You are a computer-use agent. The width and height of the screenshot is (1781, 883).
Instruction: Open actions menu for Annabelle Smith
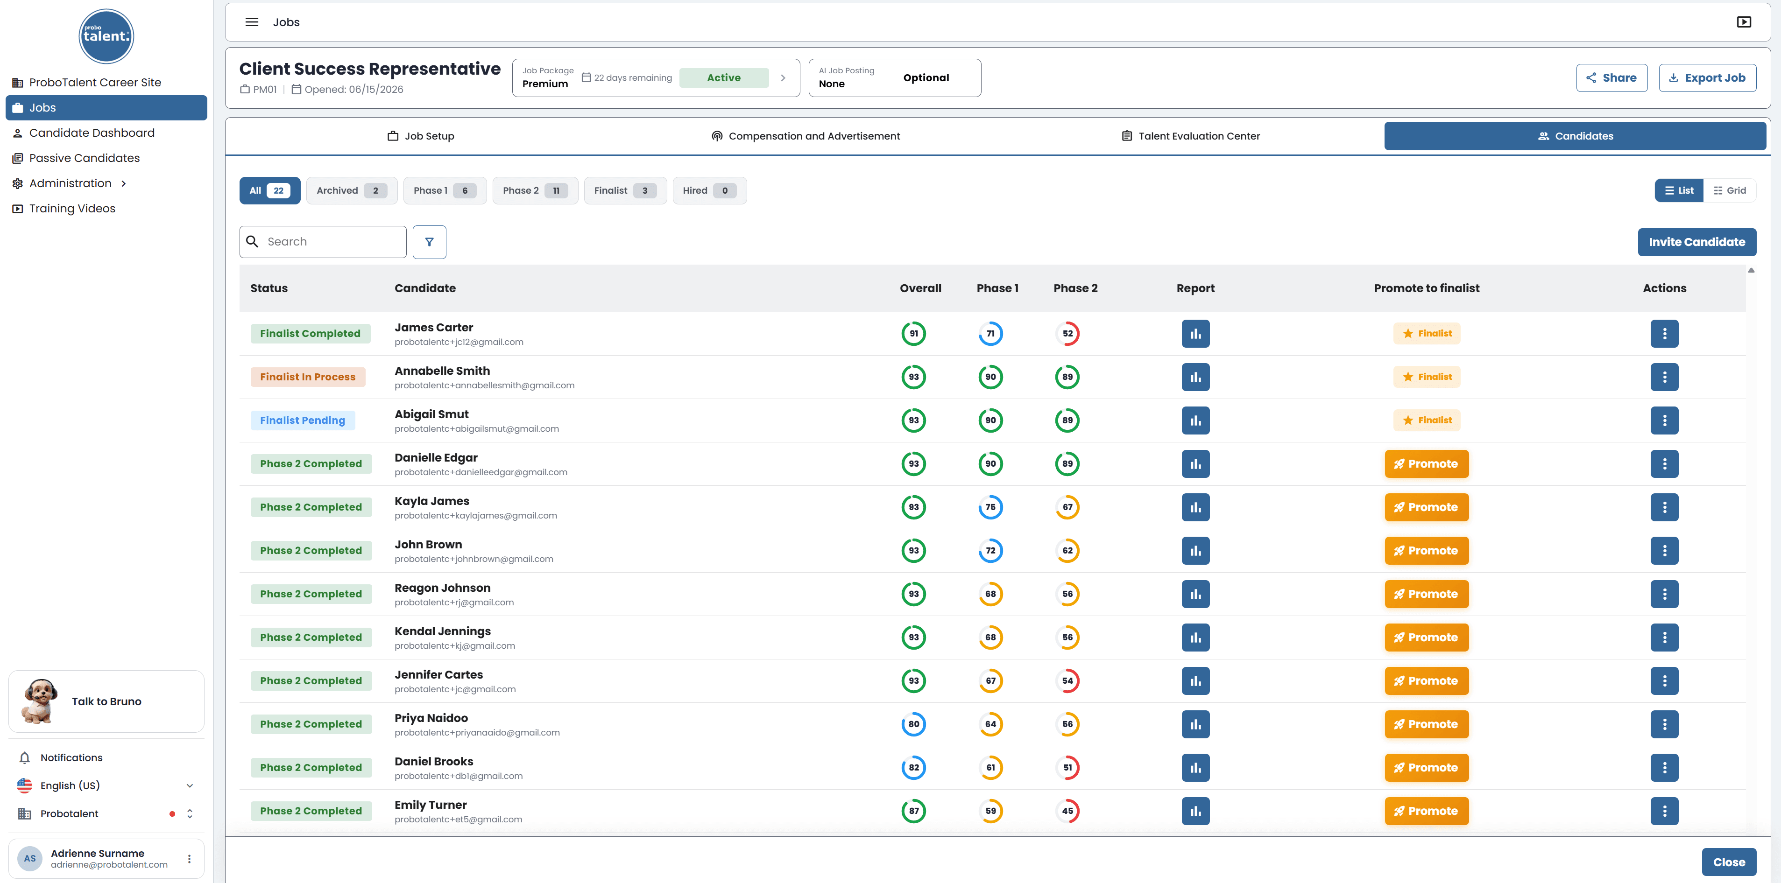1664,377
